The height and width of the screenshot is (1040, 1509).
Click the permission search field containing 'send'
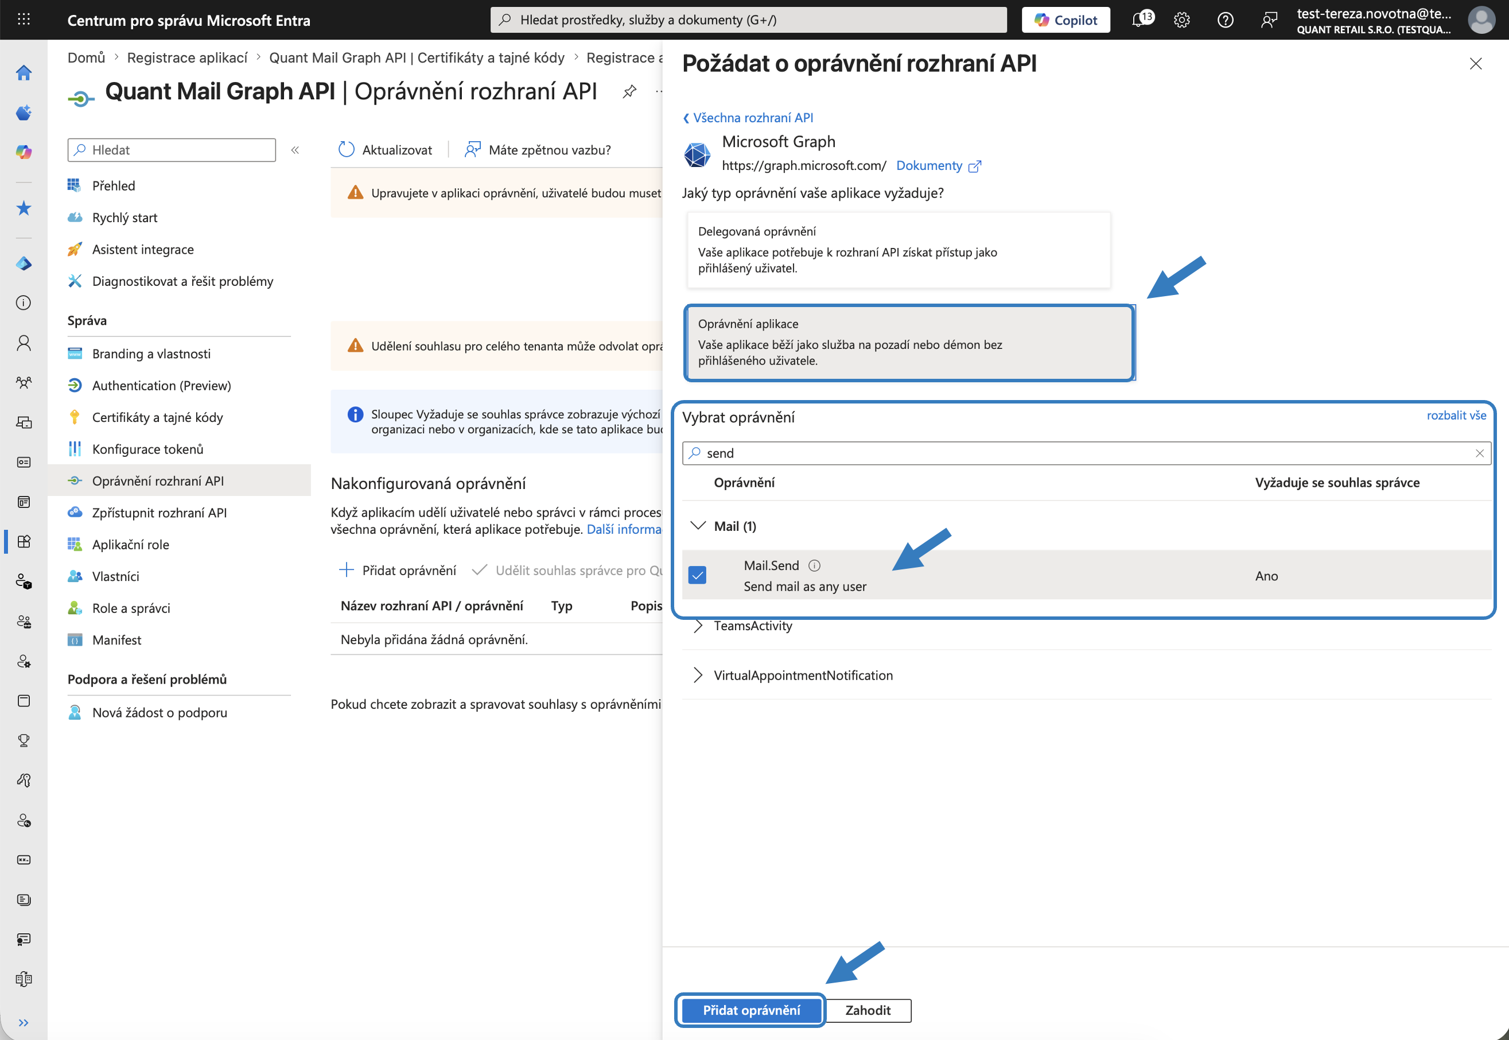click(x=1086, y=453)
